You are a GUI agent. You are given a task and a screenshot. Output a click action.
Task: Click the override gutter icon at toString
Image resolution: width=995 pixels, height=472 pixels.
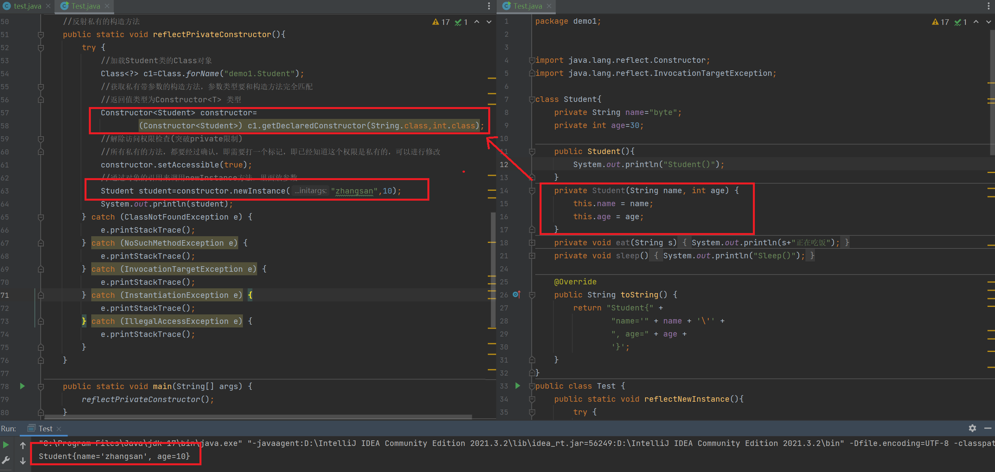pyautogui.click(x=516, y=294)
